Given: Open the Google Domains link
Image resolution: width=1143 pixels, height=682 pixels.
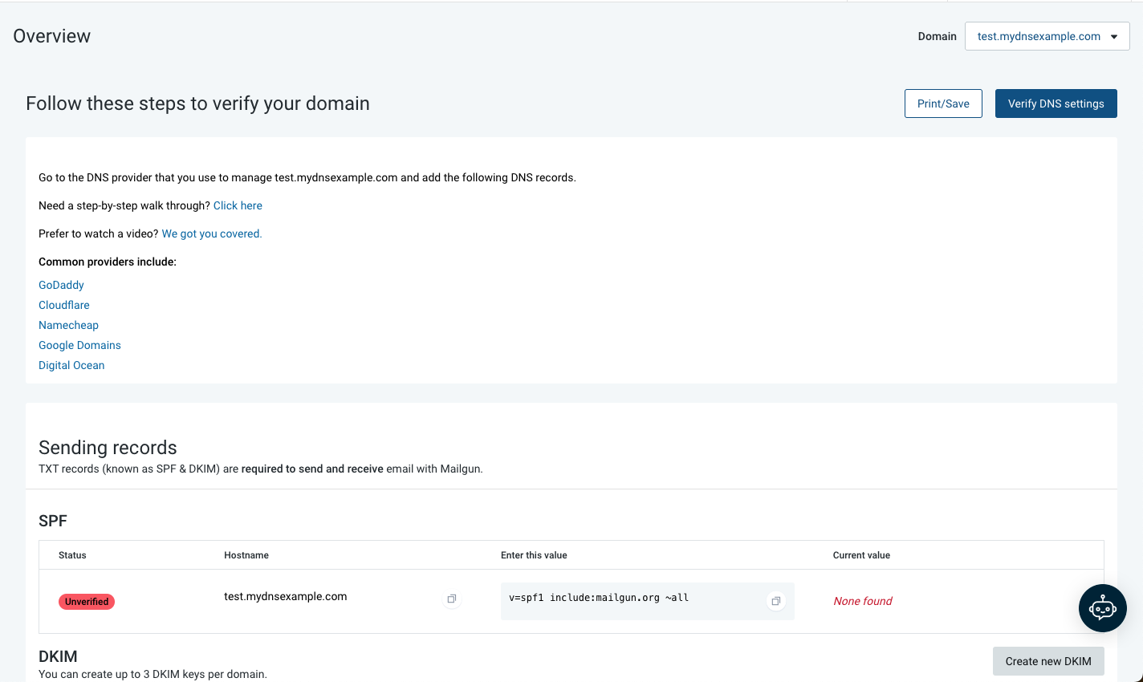Looking at the screenshot, I should pos(79,345).
